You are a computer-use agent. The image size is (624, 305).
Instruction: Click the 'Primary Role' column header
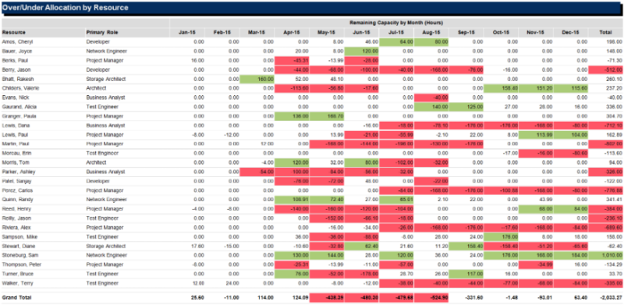tap(102, 32)
